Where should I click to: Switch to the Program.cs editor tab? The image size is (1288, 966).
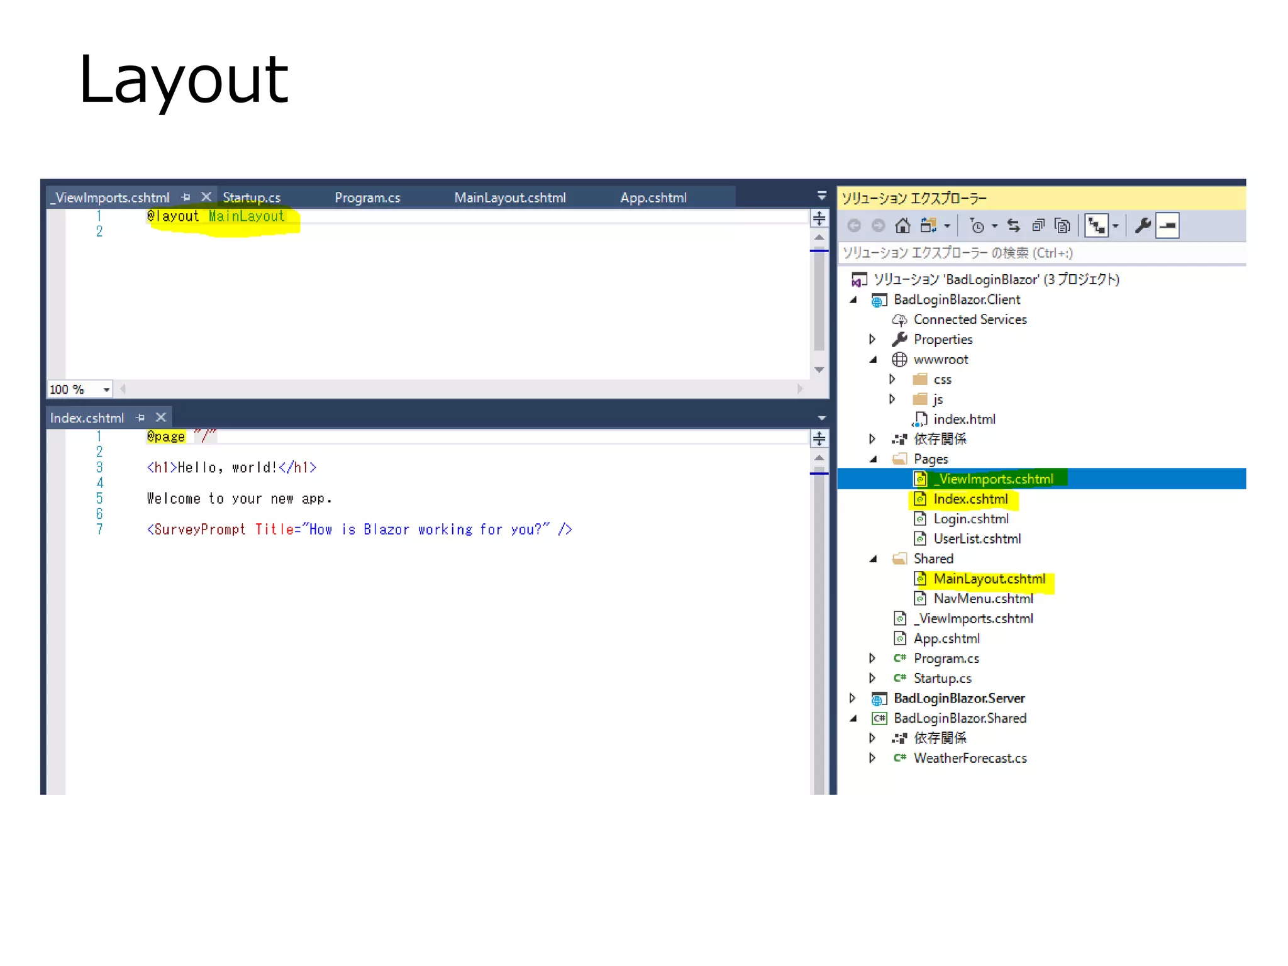click(367, 197)
